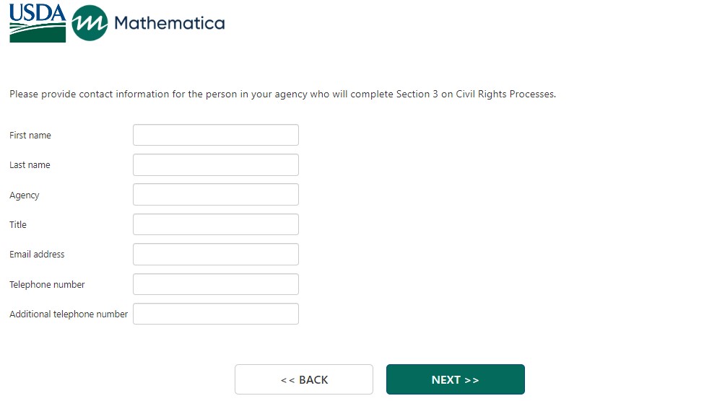Click the "Agency" label text

25,195
